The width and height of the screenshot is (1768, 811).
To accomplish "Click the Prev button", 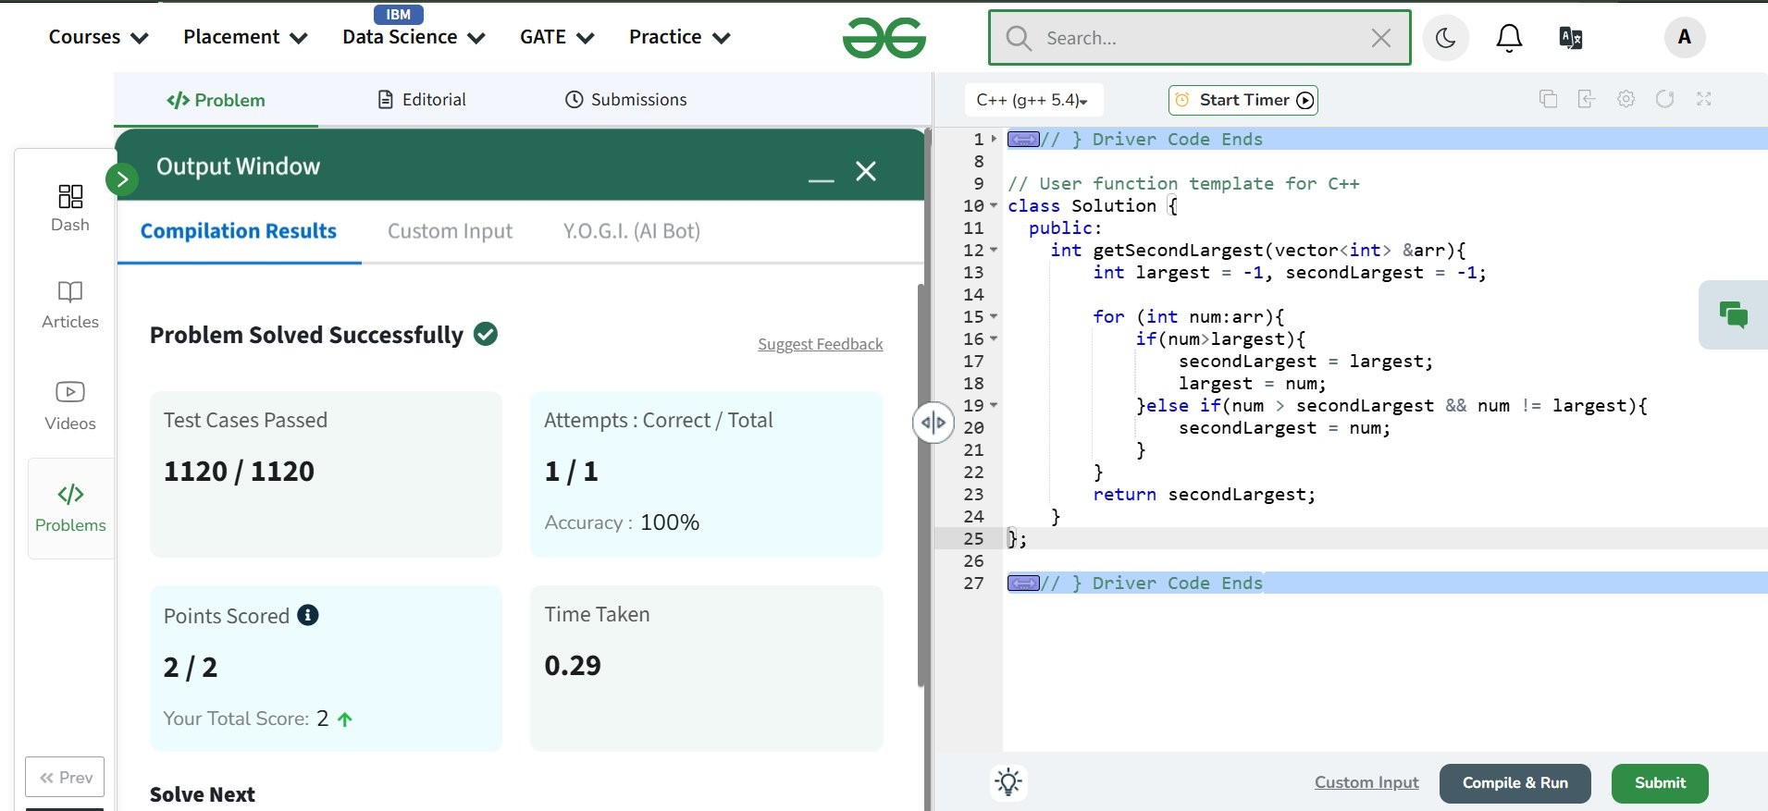I will [x=65, y=778].
